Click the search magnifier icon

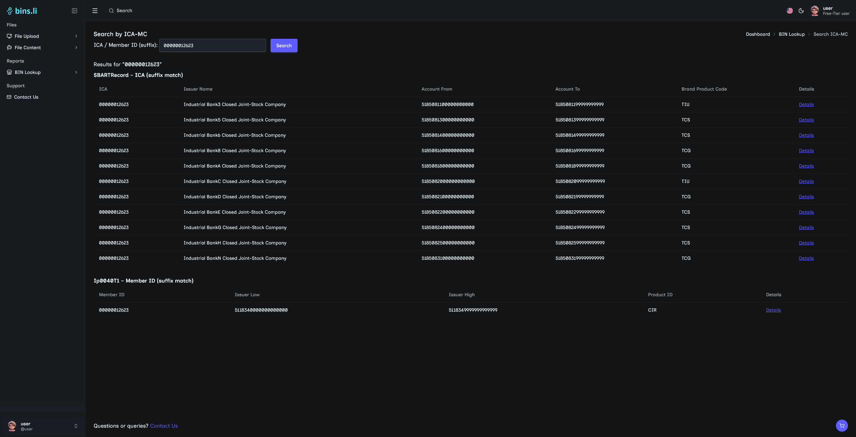coord(111,11)
